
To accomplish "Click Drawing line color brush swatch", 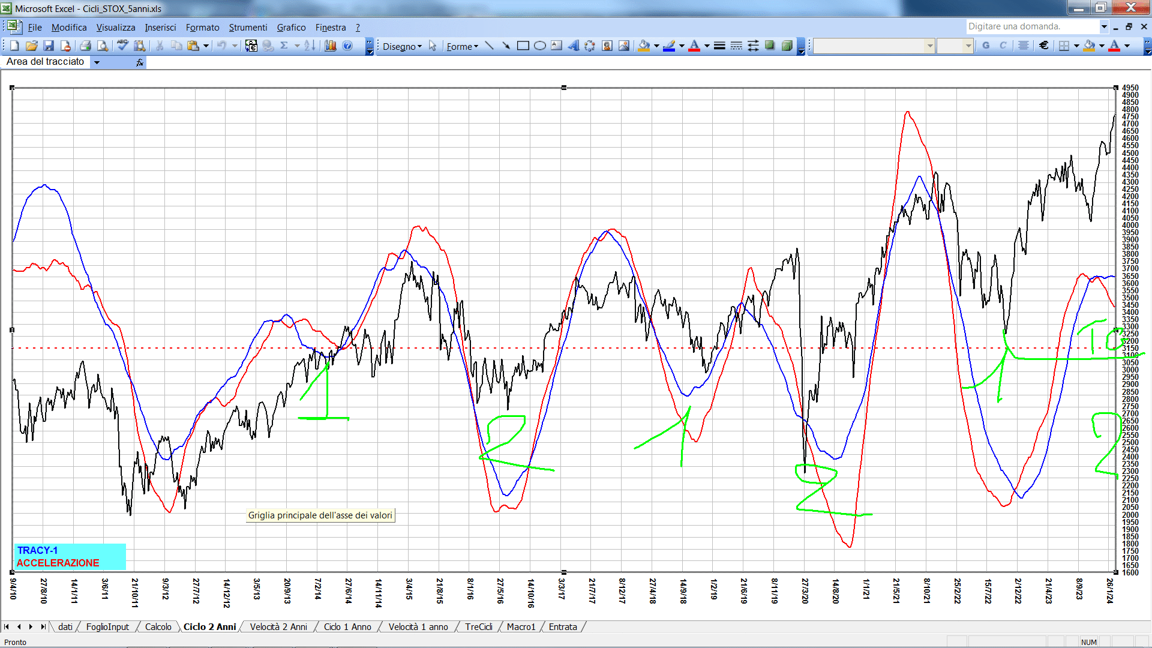I will (670, 46).
